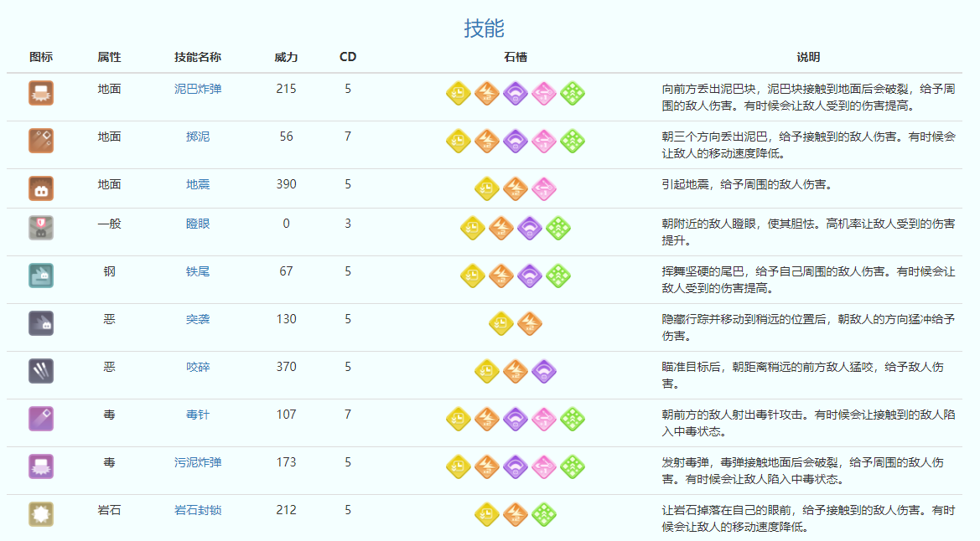Click the 威力 column header

286,57
